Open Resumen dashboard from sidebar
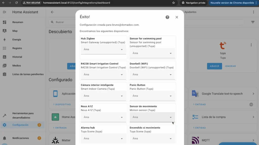This screenshot has height=145, width=259. pos(23,22)
